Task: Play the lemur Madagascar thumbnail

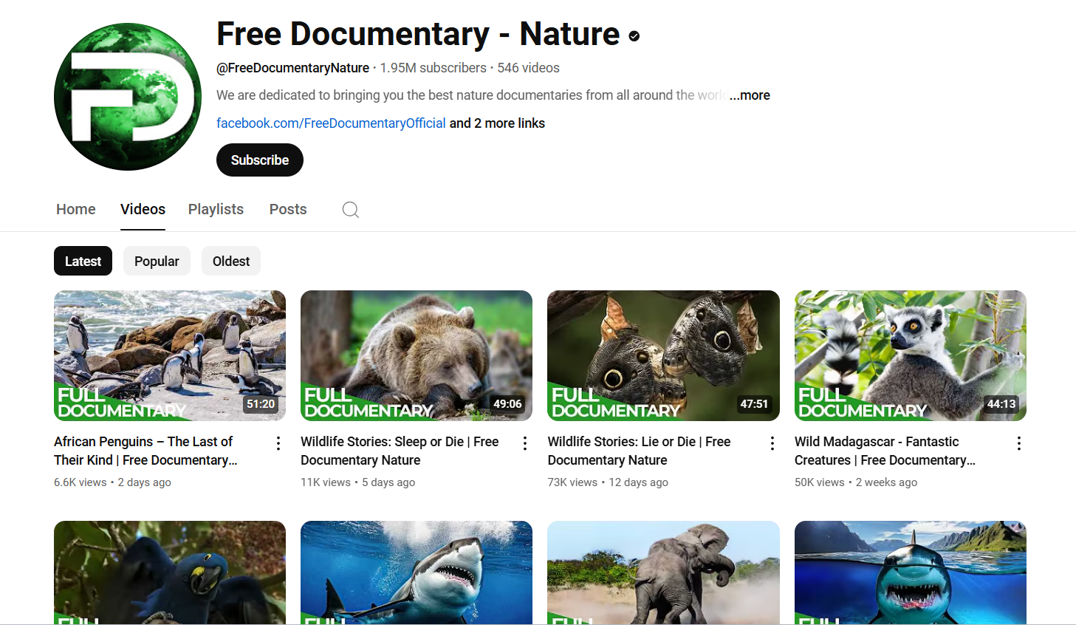Action: point(911,355)
